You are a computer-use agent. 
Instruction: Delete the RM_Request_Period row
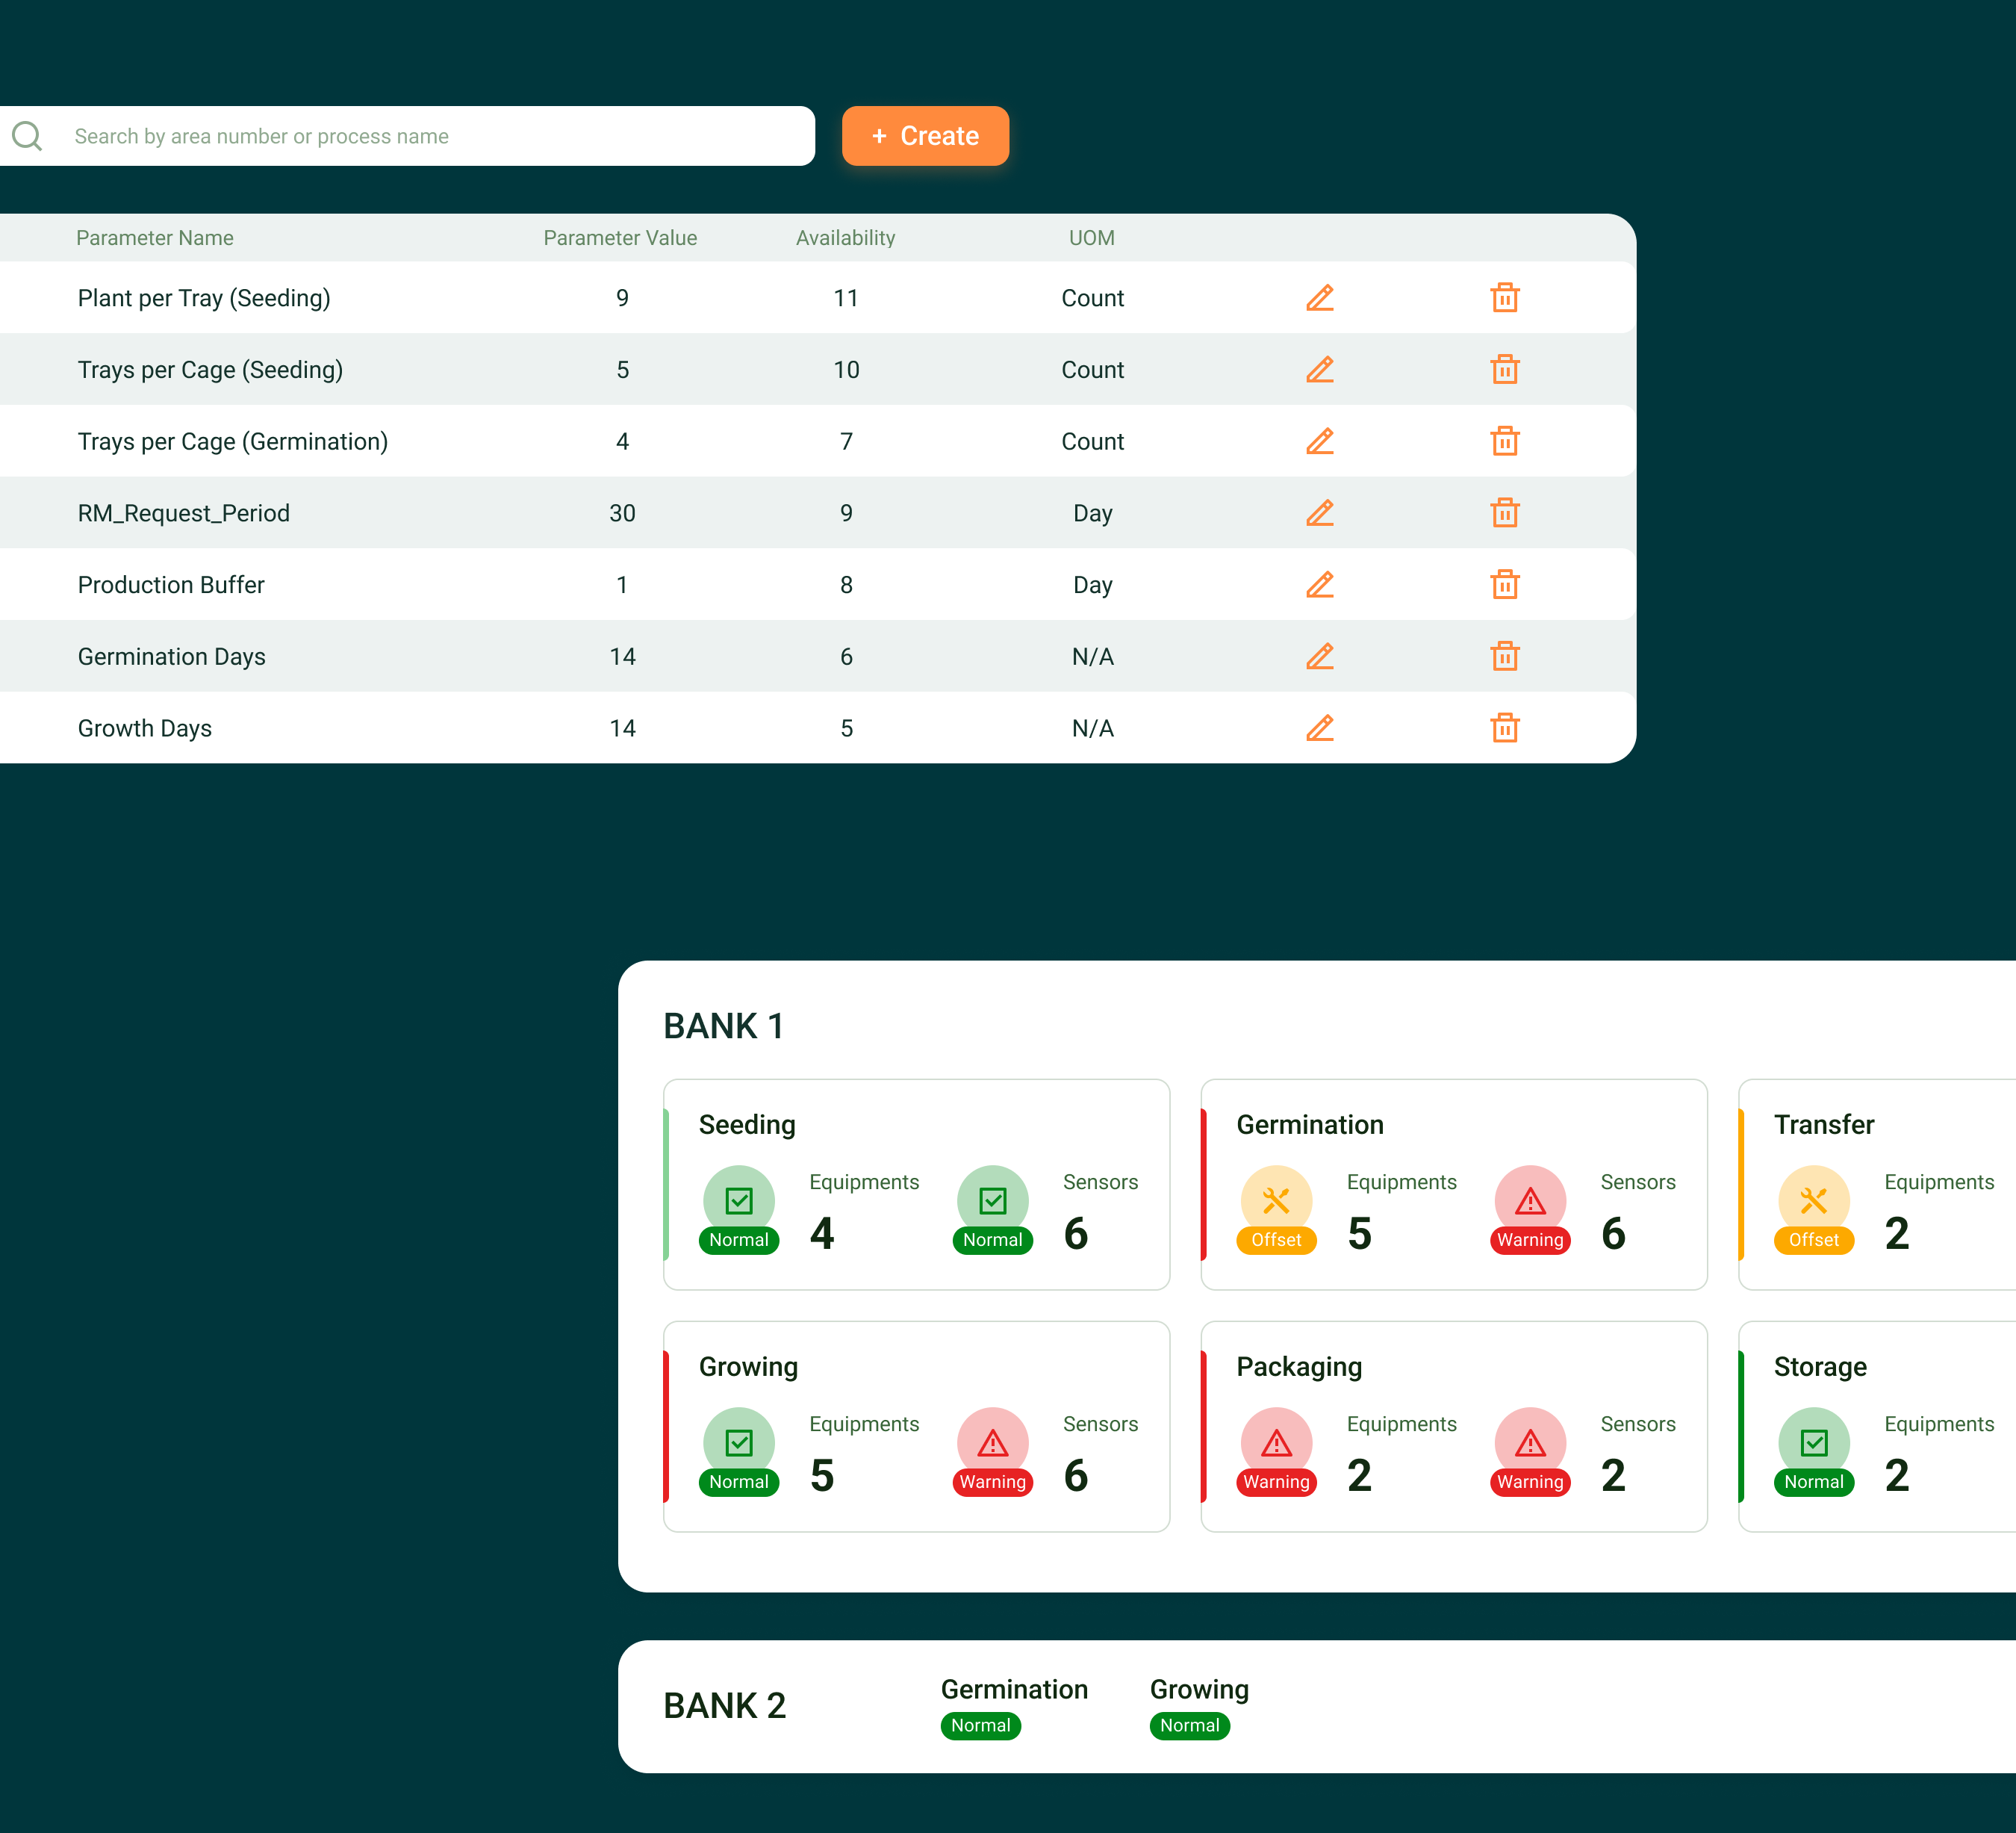point(1505,513)
